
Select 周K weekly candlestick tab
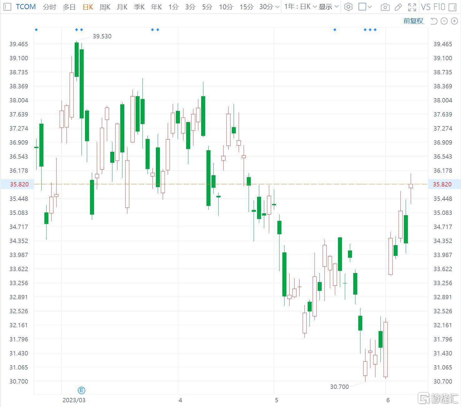105,7
